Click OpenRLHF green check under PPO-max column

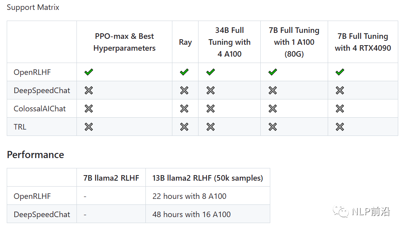coord(89,72)
